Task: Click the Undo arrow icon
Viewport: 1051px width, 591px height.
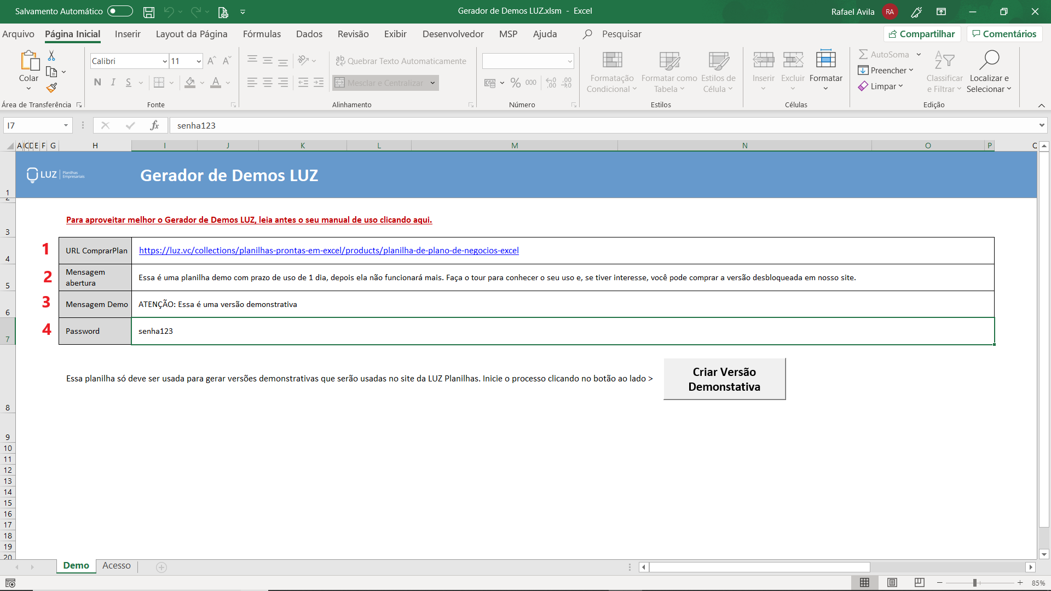Action: (169, 11)
